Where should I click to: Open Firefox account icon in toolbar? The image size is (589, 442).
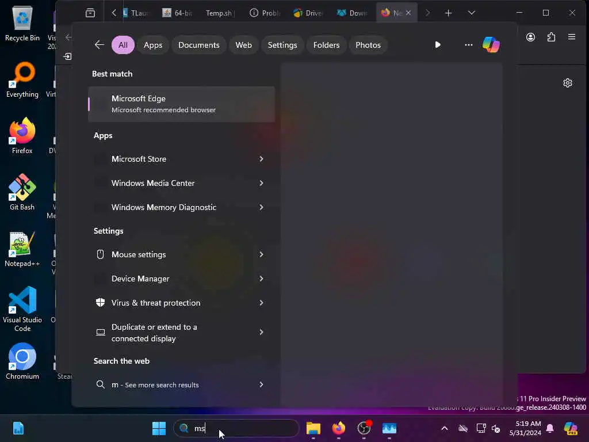[x=530, y=37]
